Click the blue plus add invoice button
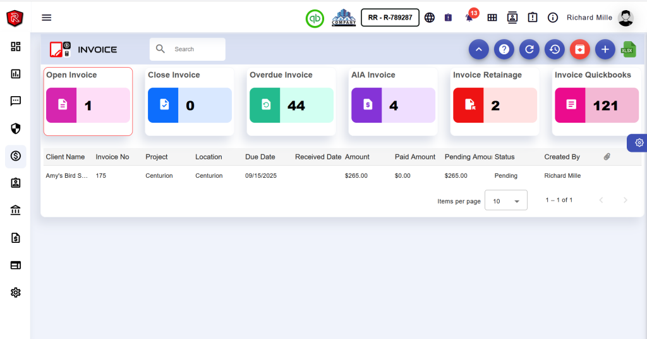 [605, 49]
